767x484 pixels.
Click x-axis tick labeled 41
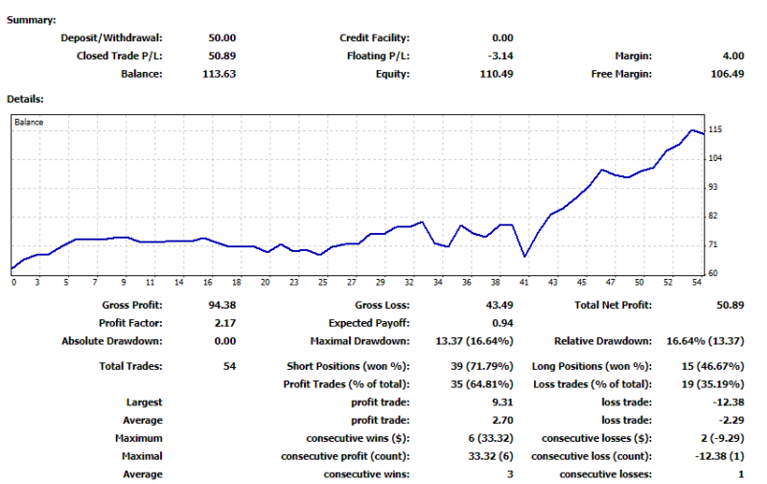pyautogui.click(x=523, y=283)
